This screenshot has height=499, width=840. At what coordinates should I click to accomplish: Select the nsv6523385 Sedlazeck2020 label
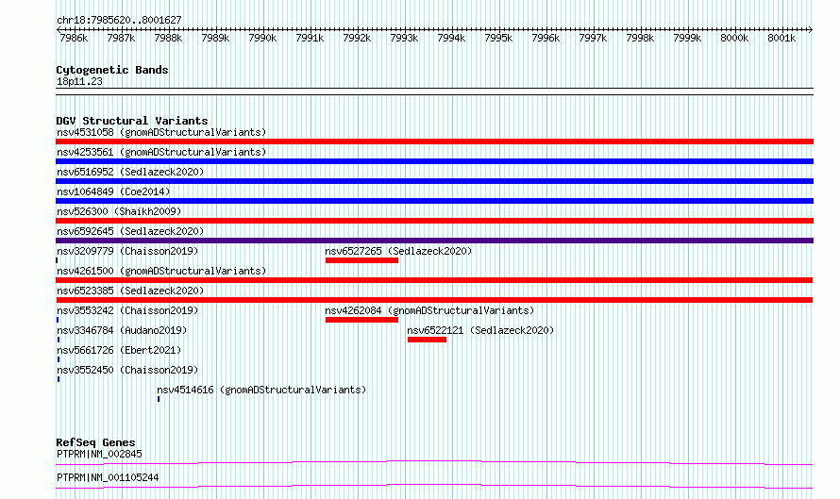(x=130, y=291)
